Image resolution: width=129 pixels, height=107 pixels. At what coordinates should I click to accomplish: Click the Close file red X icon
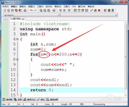20,10
